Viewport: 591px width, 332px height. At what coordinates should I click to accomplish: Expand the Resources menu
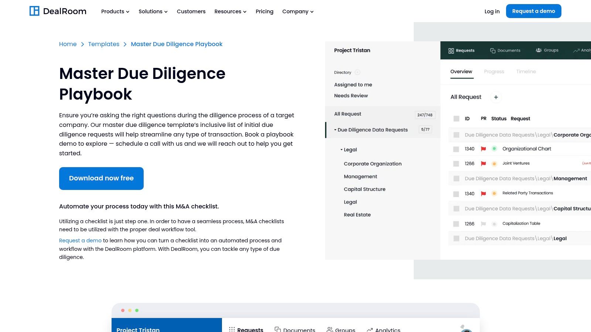(x=230, y=11)
